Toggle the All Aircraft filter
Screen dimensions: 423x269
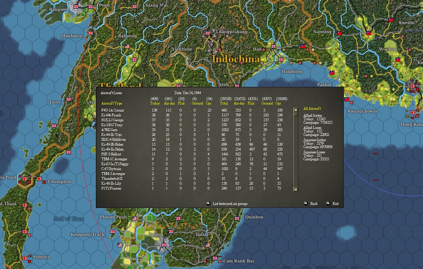click(312, 109)
